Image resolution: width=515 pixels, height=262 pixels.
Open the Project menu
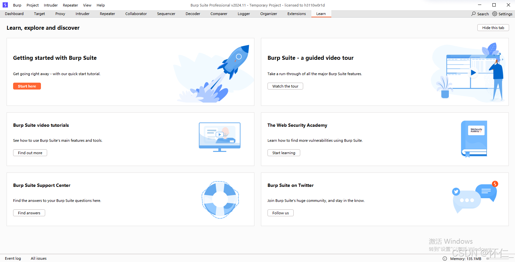click(x=32, y=5)
